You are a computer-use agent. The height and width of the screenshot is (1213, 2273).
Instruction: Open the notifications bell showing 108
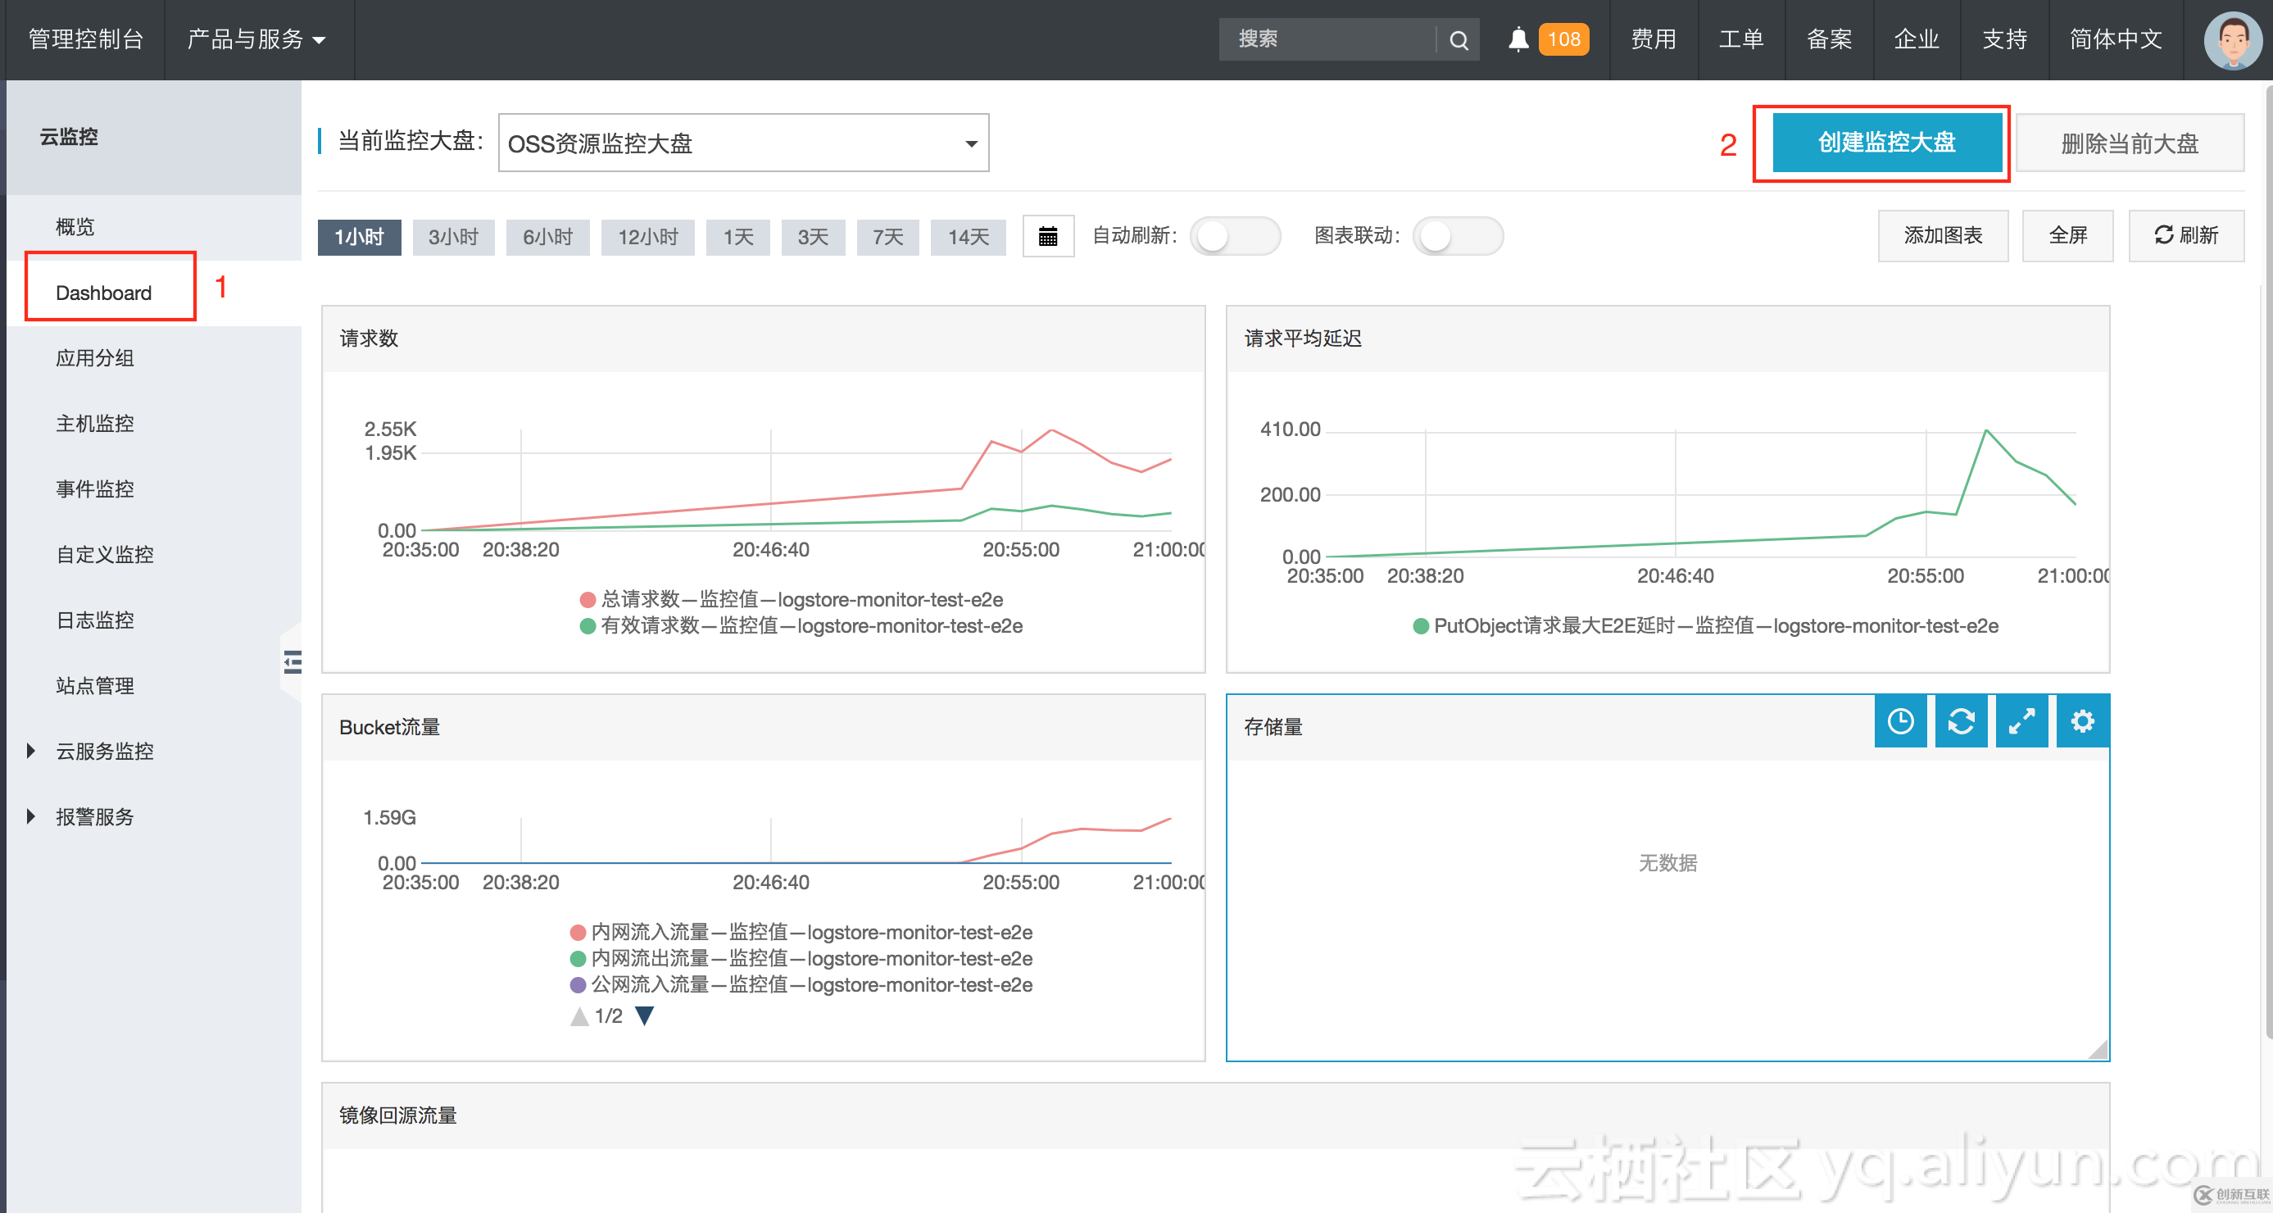tap(1518, 39)
